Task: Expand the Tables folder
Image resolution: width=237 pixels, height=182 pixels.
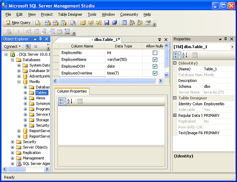Action: tap(26, 92)
